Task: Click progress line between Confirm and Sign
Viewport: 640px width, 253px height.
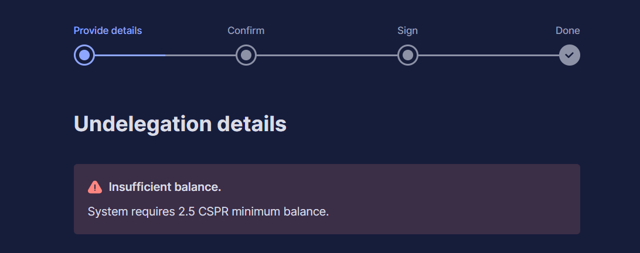Action: tap(327, 55)
